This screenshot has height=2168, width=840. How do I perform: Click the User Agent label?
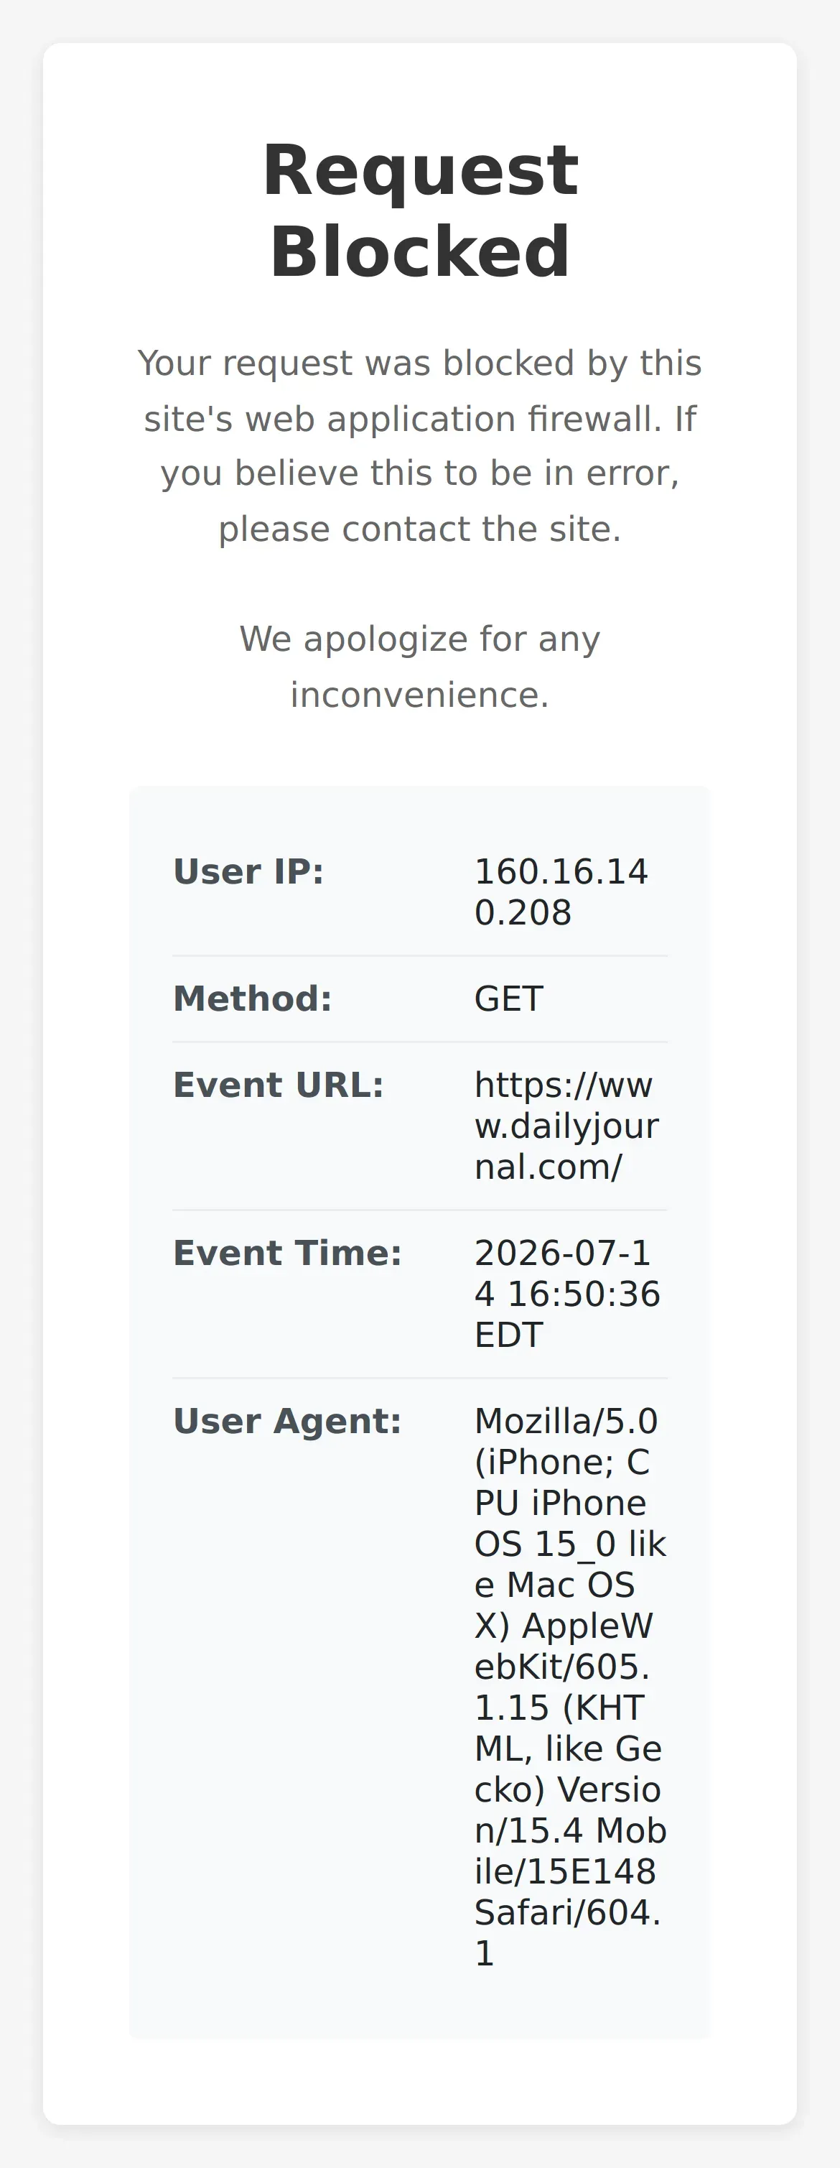point(288,1421)
